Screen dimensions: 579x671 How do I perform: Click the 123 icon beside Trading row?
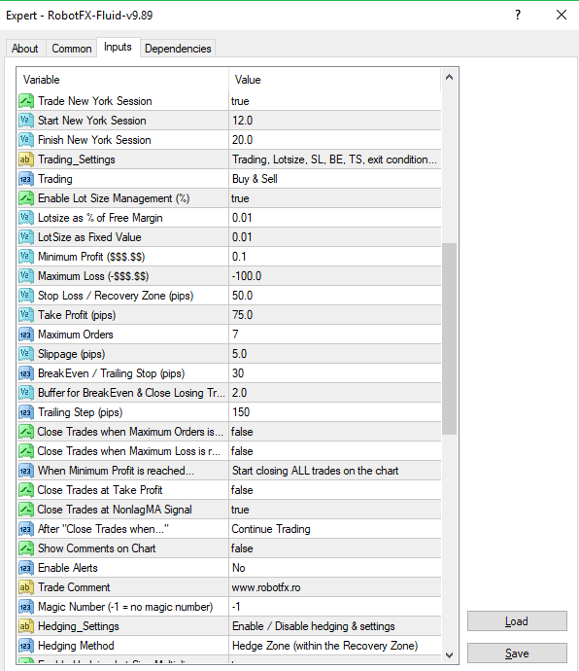(25, 179)
